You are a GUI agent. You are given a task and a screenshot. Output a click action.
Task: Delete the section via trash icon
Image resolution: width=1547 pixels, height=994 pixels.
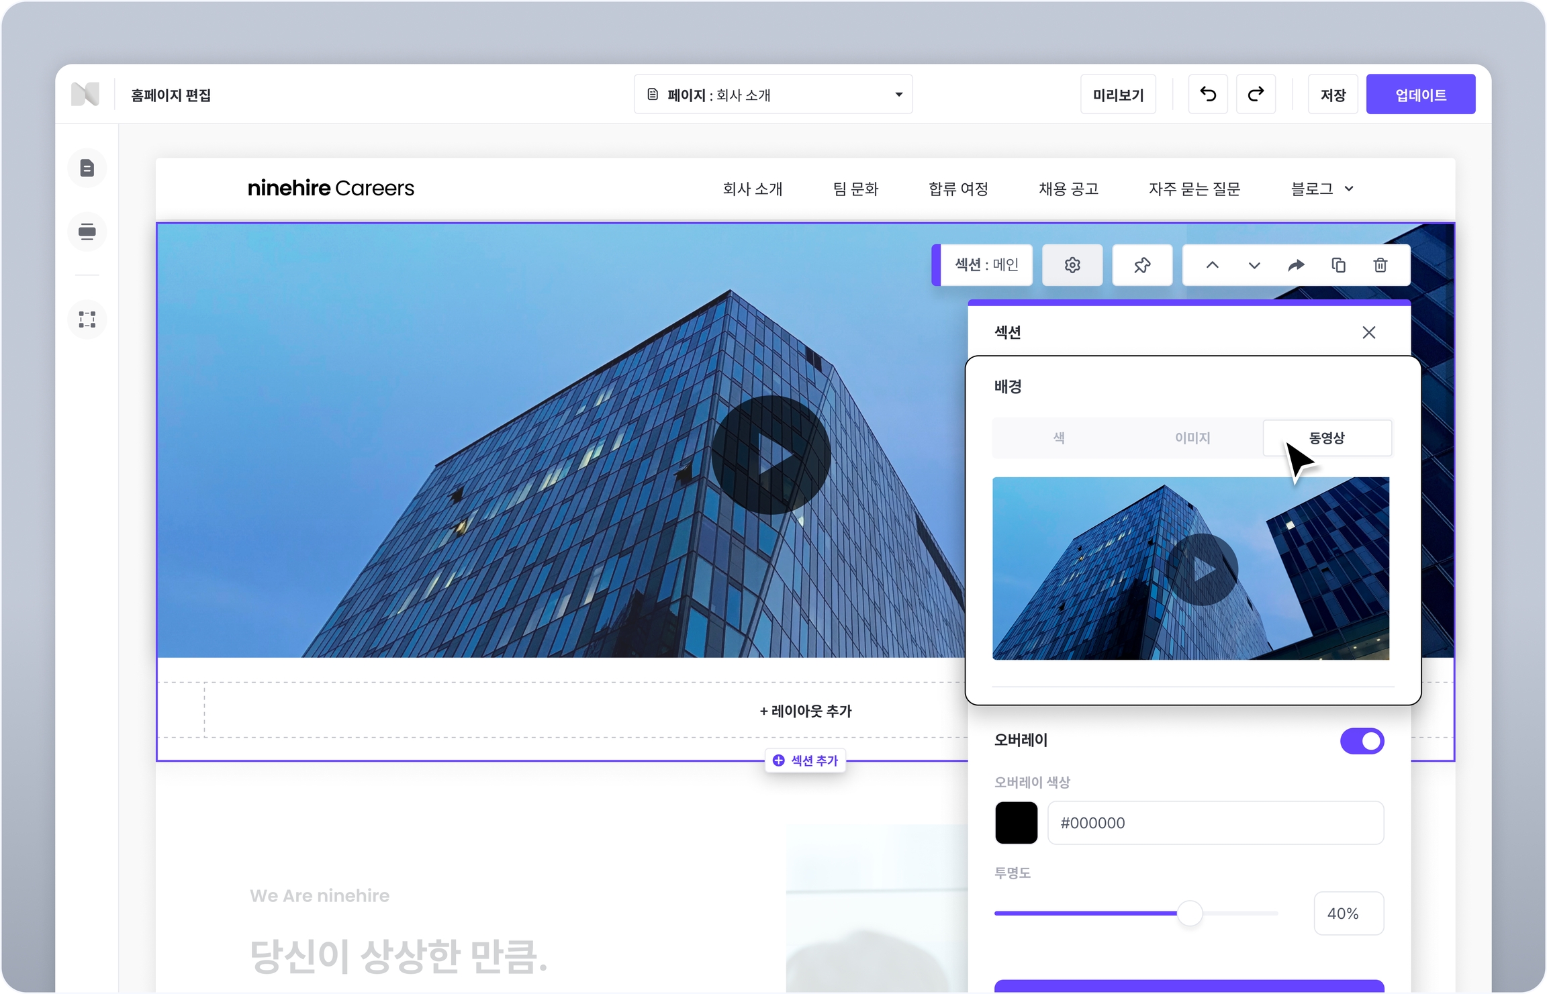[x=1380, y=265]
